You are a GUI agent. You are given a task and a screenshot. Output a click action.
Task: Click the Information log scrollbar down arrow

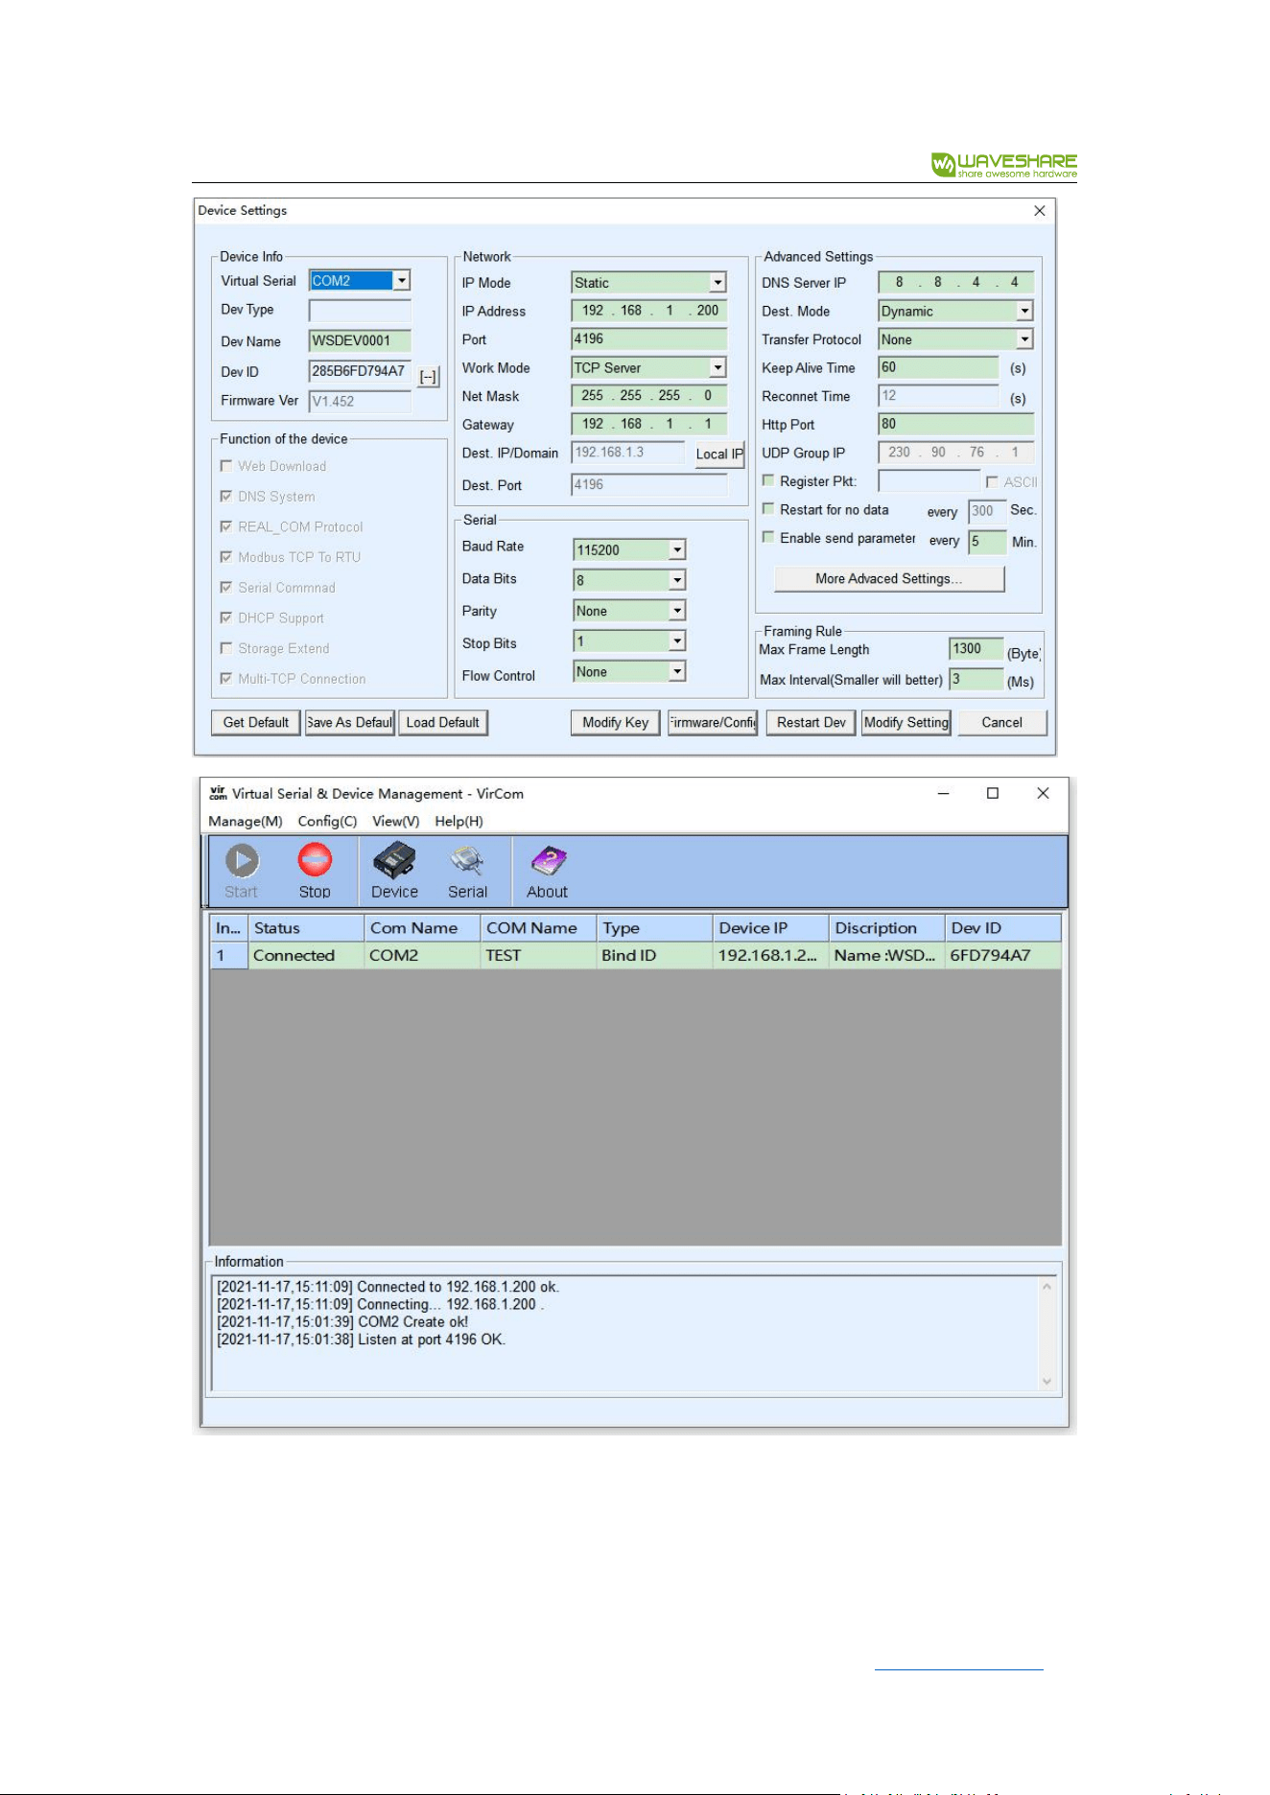(x=1047, y=1382)
